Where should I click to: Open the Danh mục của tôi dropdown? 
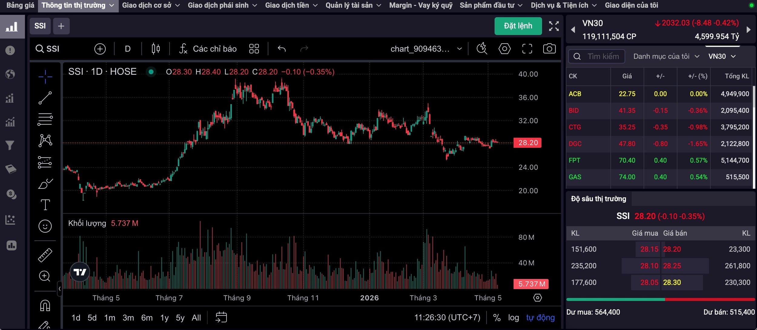(666, 56)
